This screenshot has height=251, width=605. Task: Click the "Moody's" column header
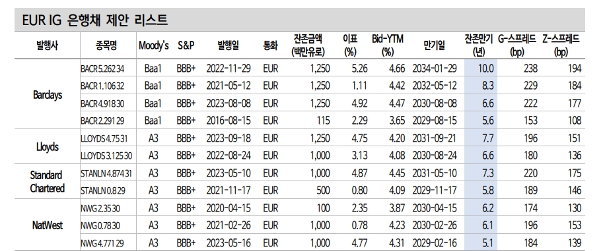(x=154, y=45)
